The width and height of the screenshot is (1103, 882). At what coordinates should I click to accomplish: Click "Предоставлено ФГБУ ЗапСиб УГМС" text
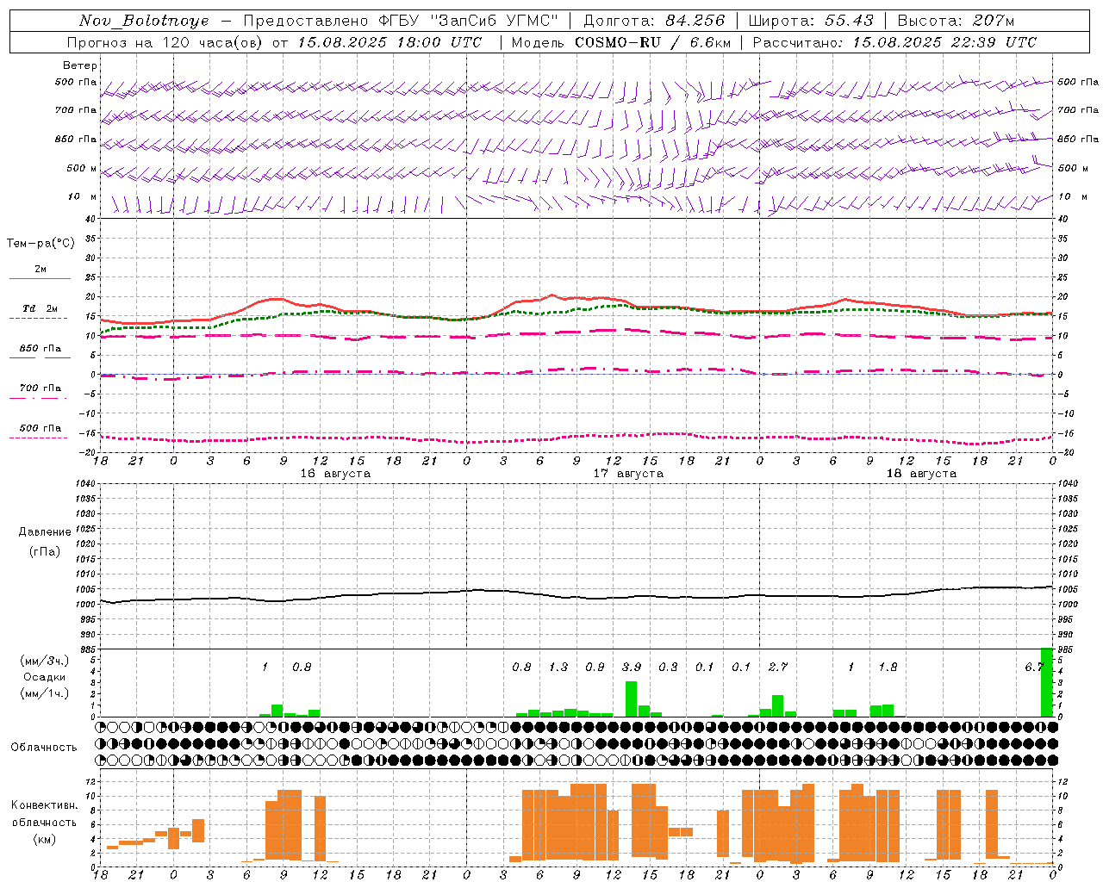coord(401,21)
